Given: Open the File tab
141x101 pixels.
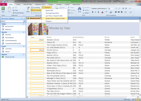Looking at the screenshot, I should tap(4, 4).
